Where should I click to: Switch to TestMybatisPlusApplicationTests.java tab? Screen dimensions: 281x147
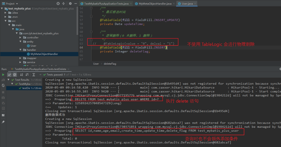pyautogui.click(x=106, y=4)
